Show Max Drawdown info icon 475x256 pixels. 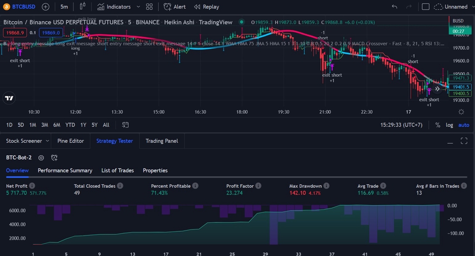pos(327,186)
